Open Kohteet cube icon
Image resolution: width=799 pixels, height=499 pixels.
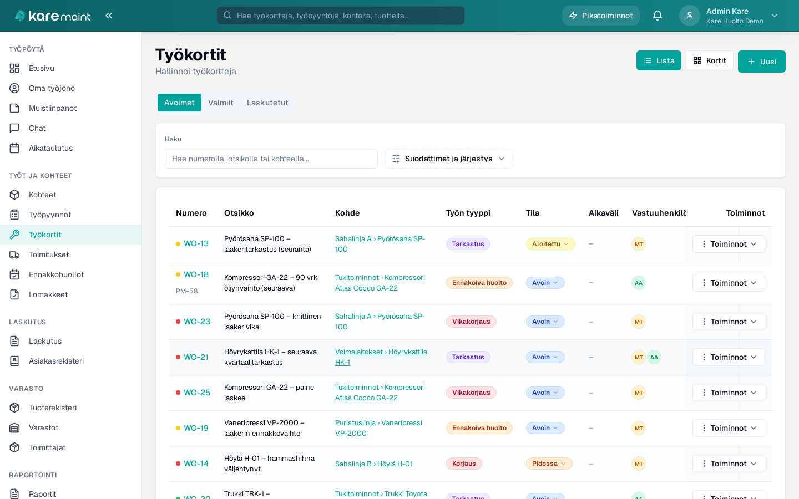click(x=15, y=195)
